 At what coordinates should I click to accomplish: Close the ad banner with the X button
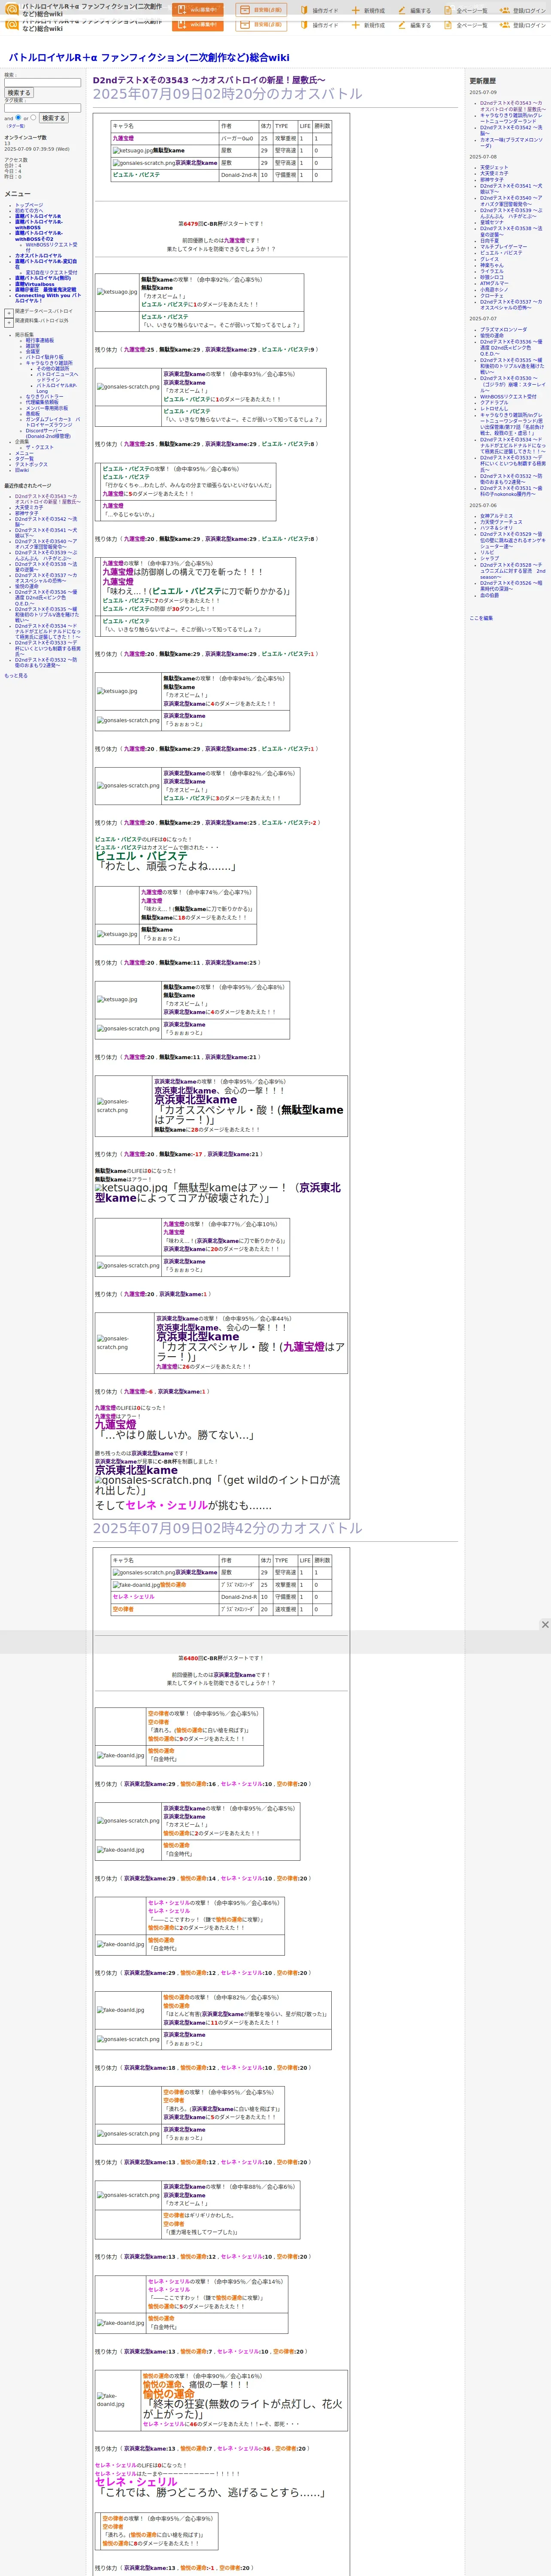coord(545,1625)
